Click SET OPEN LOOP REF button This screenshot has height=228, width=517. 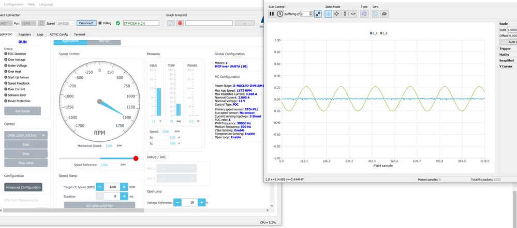(x=99, y=205)
